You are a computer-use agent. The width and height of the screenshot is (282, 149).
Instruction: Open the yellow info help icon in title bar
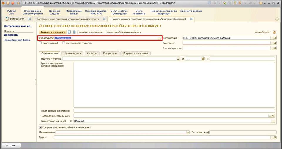click(261, 3)
